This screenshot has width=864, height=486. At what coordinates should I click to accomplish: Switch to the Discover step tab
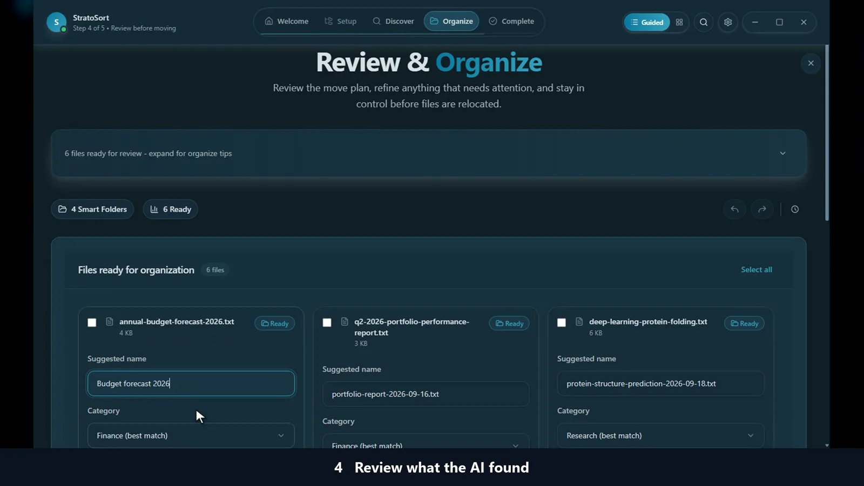click(393, 21)
